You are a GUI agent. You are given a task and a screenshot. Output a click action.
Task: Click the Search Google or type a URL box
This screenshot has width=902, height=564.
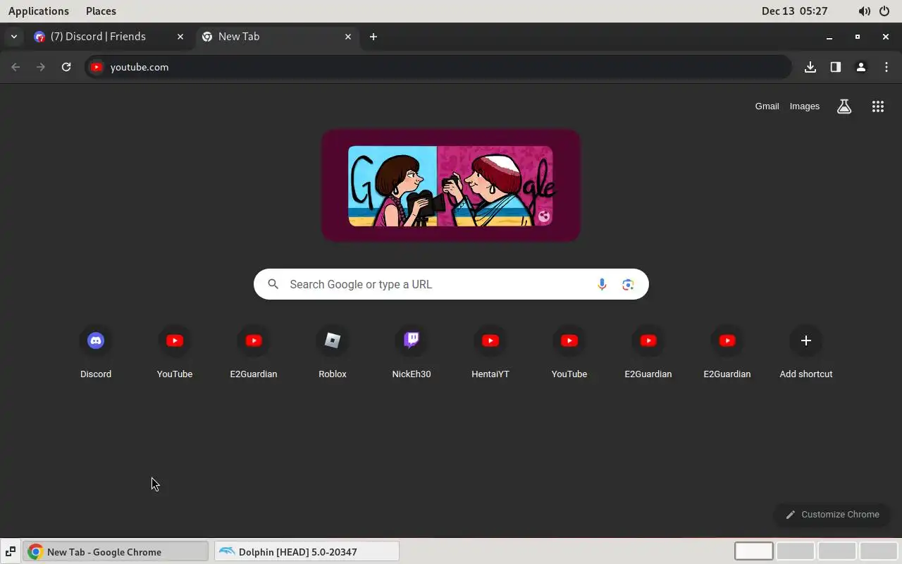451,284
